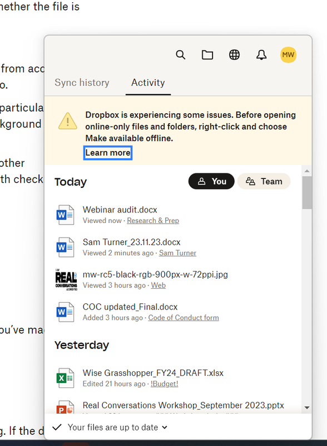This screenshot has height=446, width=327.
Task: Open Dropbox web via the globe icon
Action: tap(234, 55)
